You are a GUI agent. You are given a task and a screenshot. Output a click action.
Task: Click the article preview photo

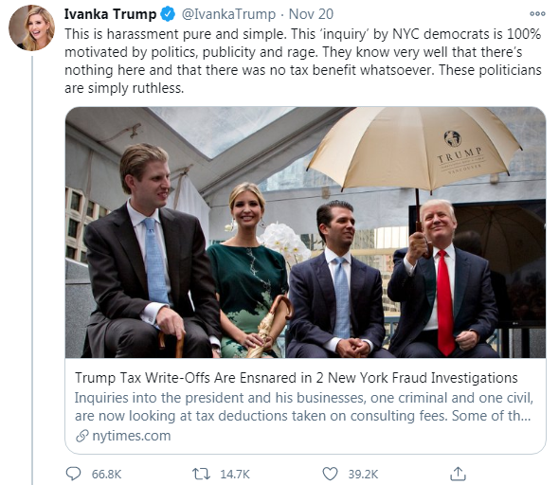(x=305, y=232)
